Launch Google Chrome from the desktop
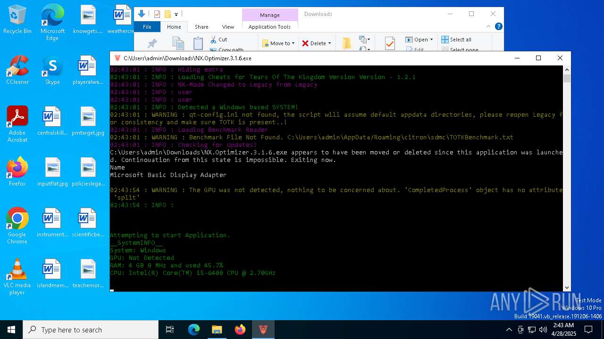 click(17, 226)
